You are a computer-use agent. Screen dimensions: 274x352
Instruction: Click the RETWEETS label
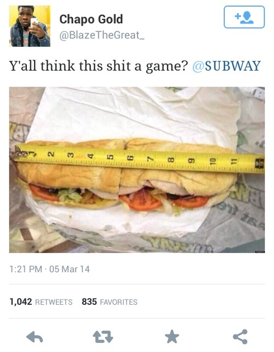pyautogui.click(x=54, y=302)
